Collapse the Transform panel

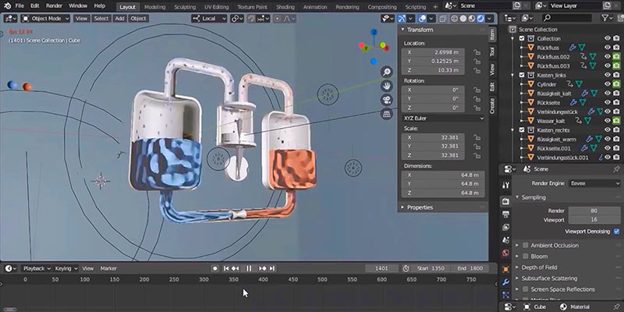point(402,30)
